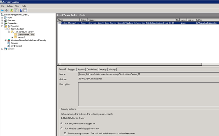
Task: Expand the Microsoft folder node
Action: pos(12,37)
